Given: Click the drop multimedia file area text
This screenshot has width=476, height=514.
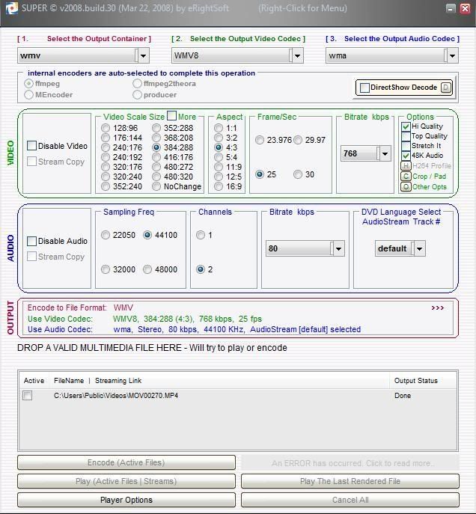Looking at the screenshot, I should click(x=152, y=348).
